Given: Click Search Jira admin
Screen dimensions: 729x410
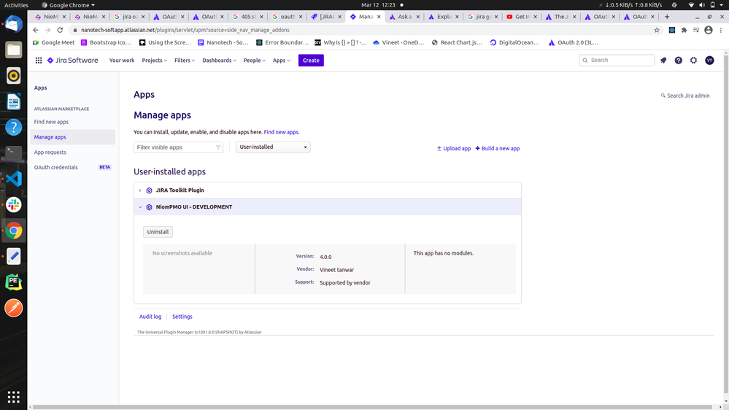Looking at the screenshot, I should (x=685, y=96).
